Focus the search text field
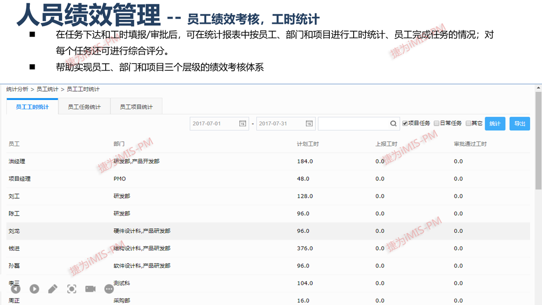 click(x=353, y=124)
